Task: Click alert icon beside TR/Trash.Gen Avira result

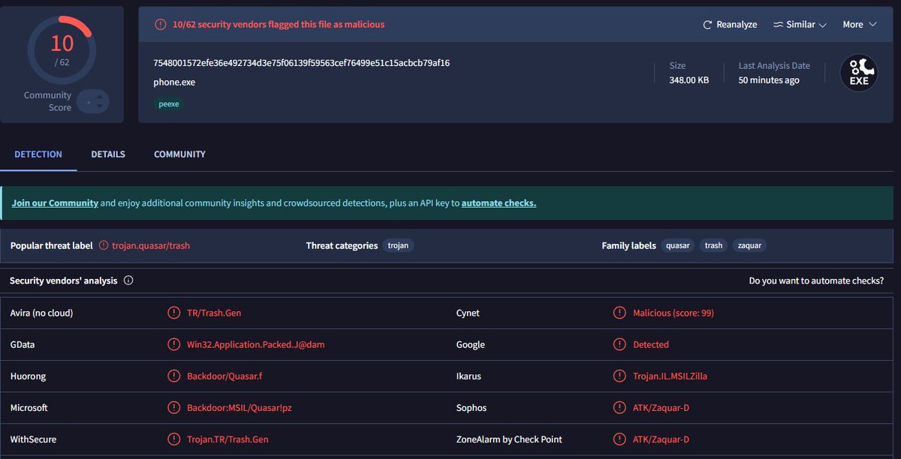Action: point(173,313)
